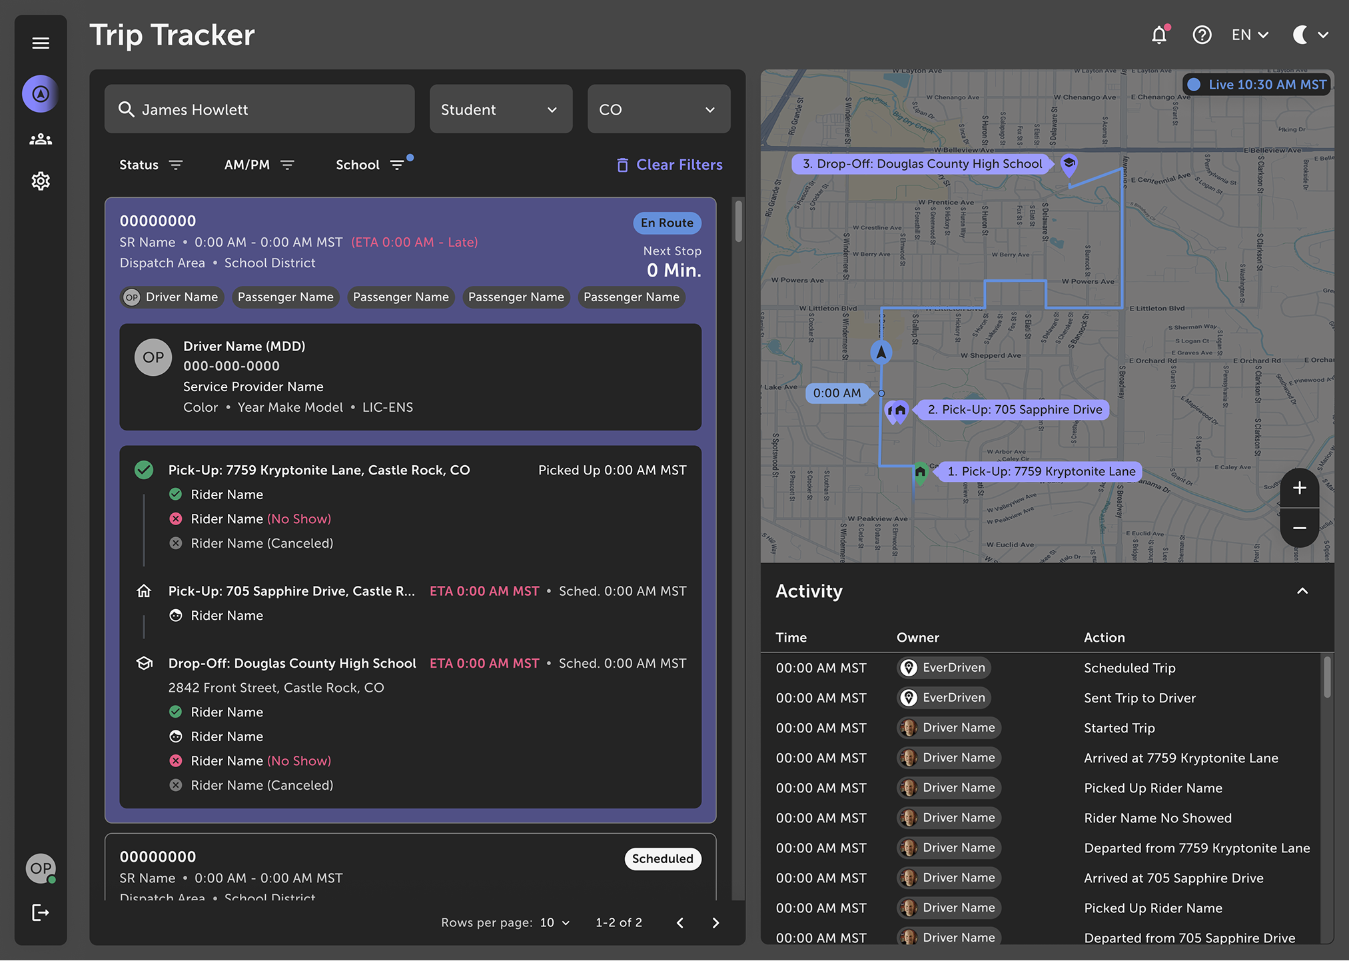Click the EverDriven chip on Scheduled Trip row
The image size is (1349, 961).
coord(943,668)
